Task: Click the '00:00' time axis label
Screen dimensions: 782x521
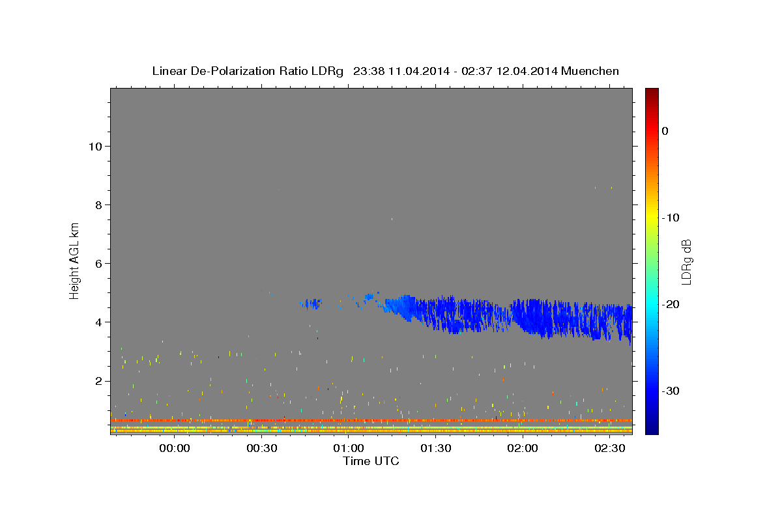Action: (175, 448)
